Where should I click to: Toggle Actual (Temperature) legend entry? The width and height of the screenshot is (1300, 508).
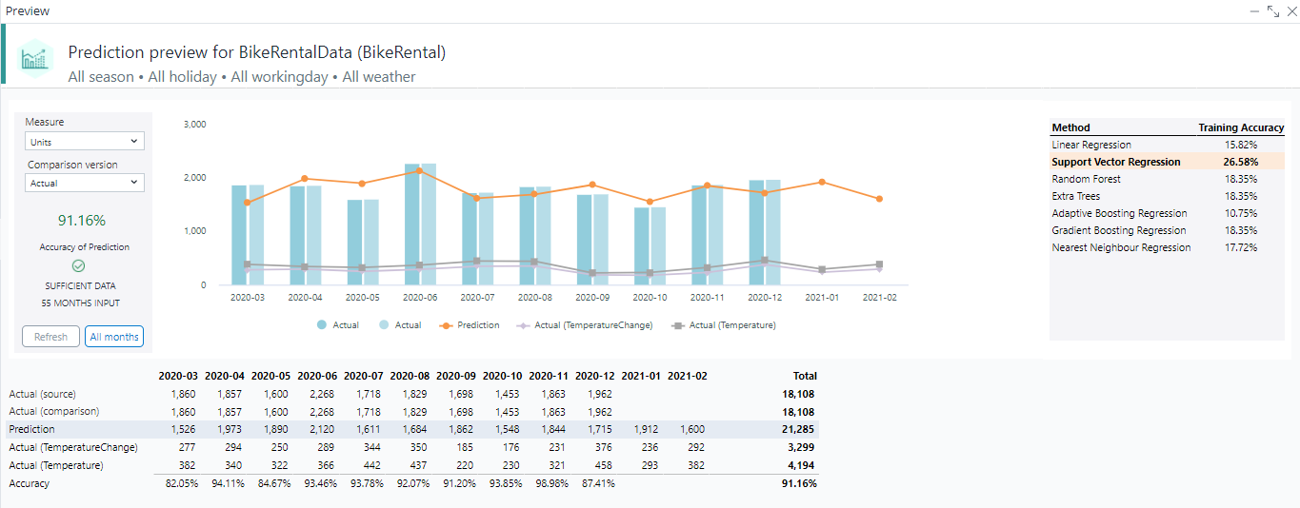tap(723, 325)
